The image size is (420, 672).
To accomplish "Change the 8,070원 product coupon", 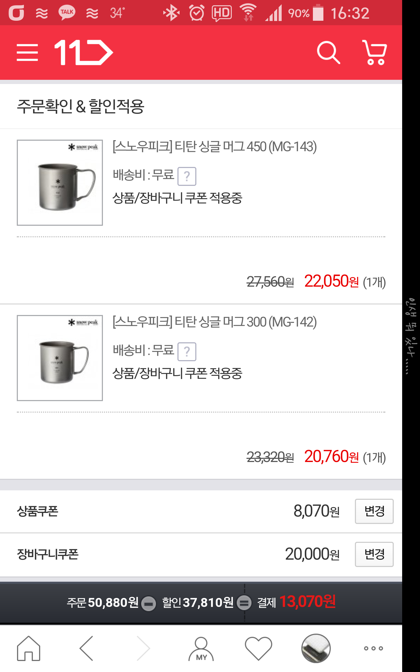I will click(374, 511).
